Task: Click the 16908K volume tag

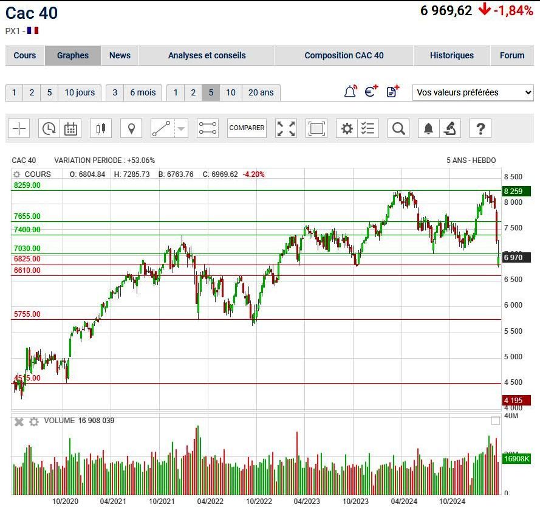Action: (x=516, y=459)
